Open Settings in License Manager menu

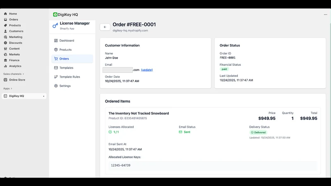click(x=72, y=86)
